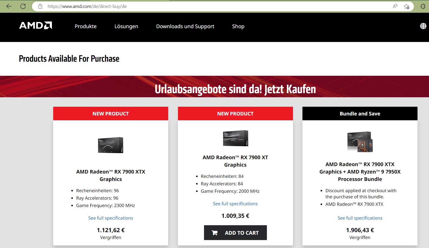Open the Produkte menu

click(85, 26)
